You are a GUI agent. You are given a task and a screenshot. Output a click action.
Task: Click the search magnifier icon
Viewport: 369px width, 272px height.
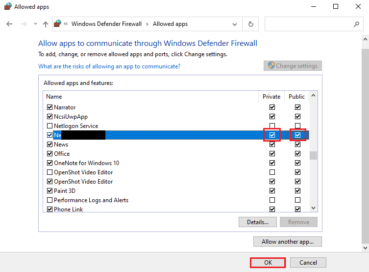357,24
